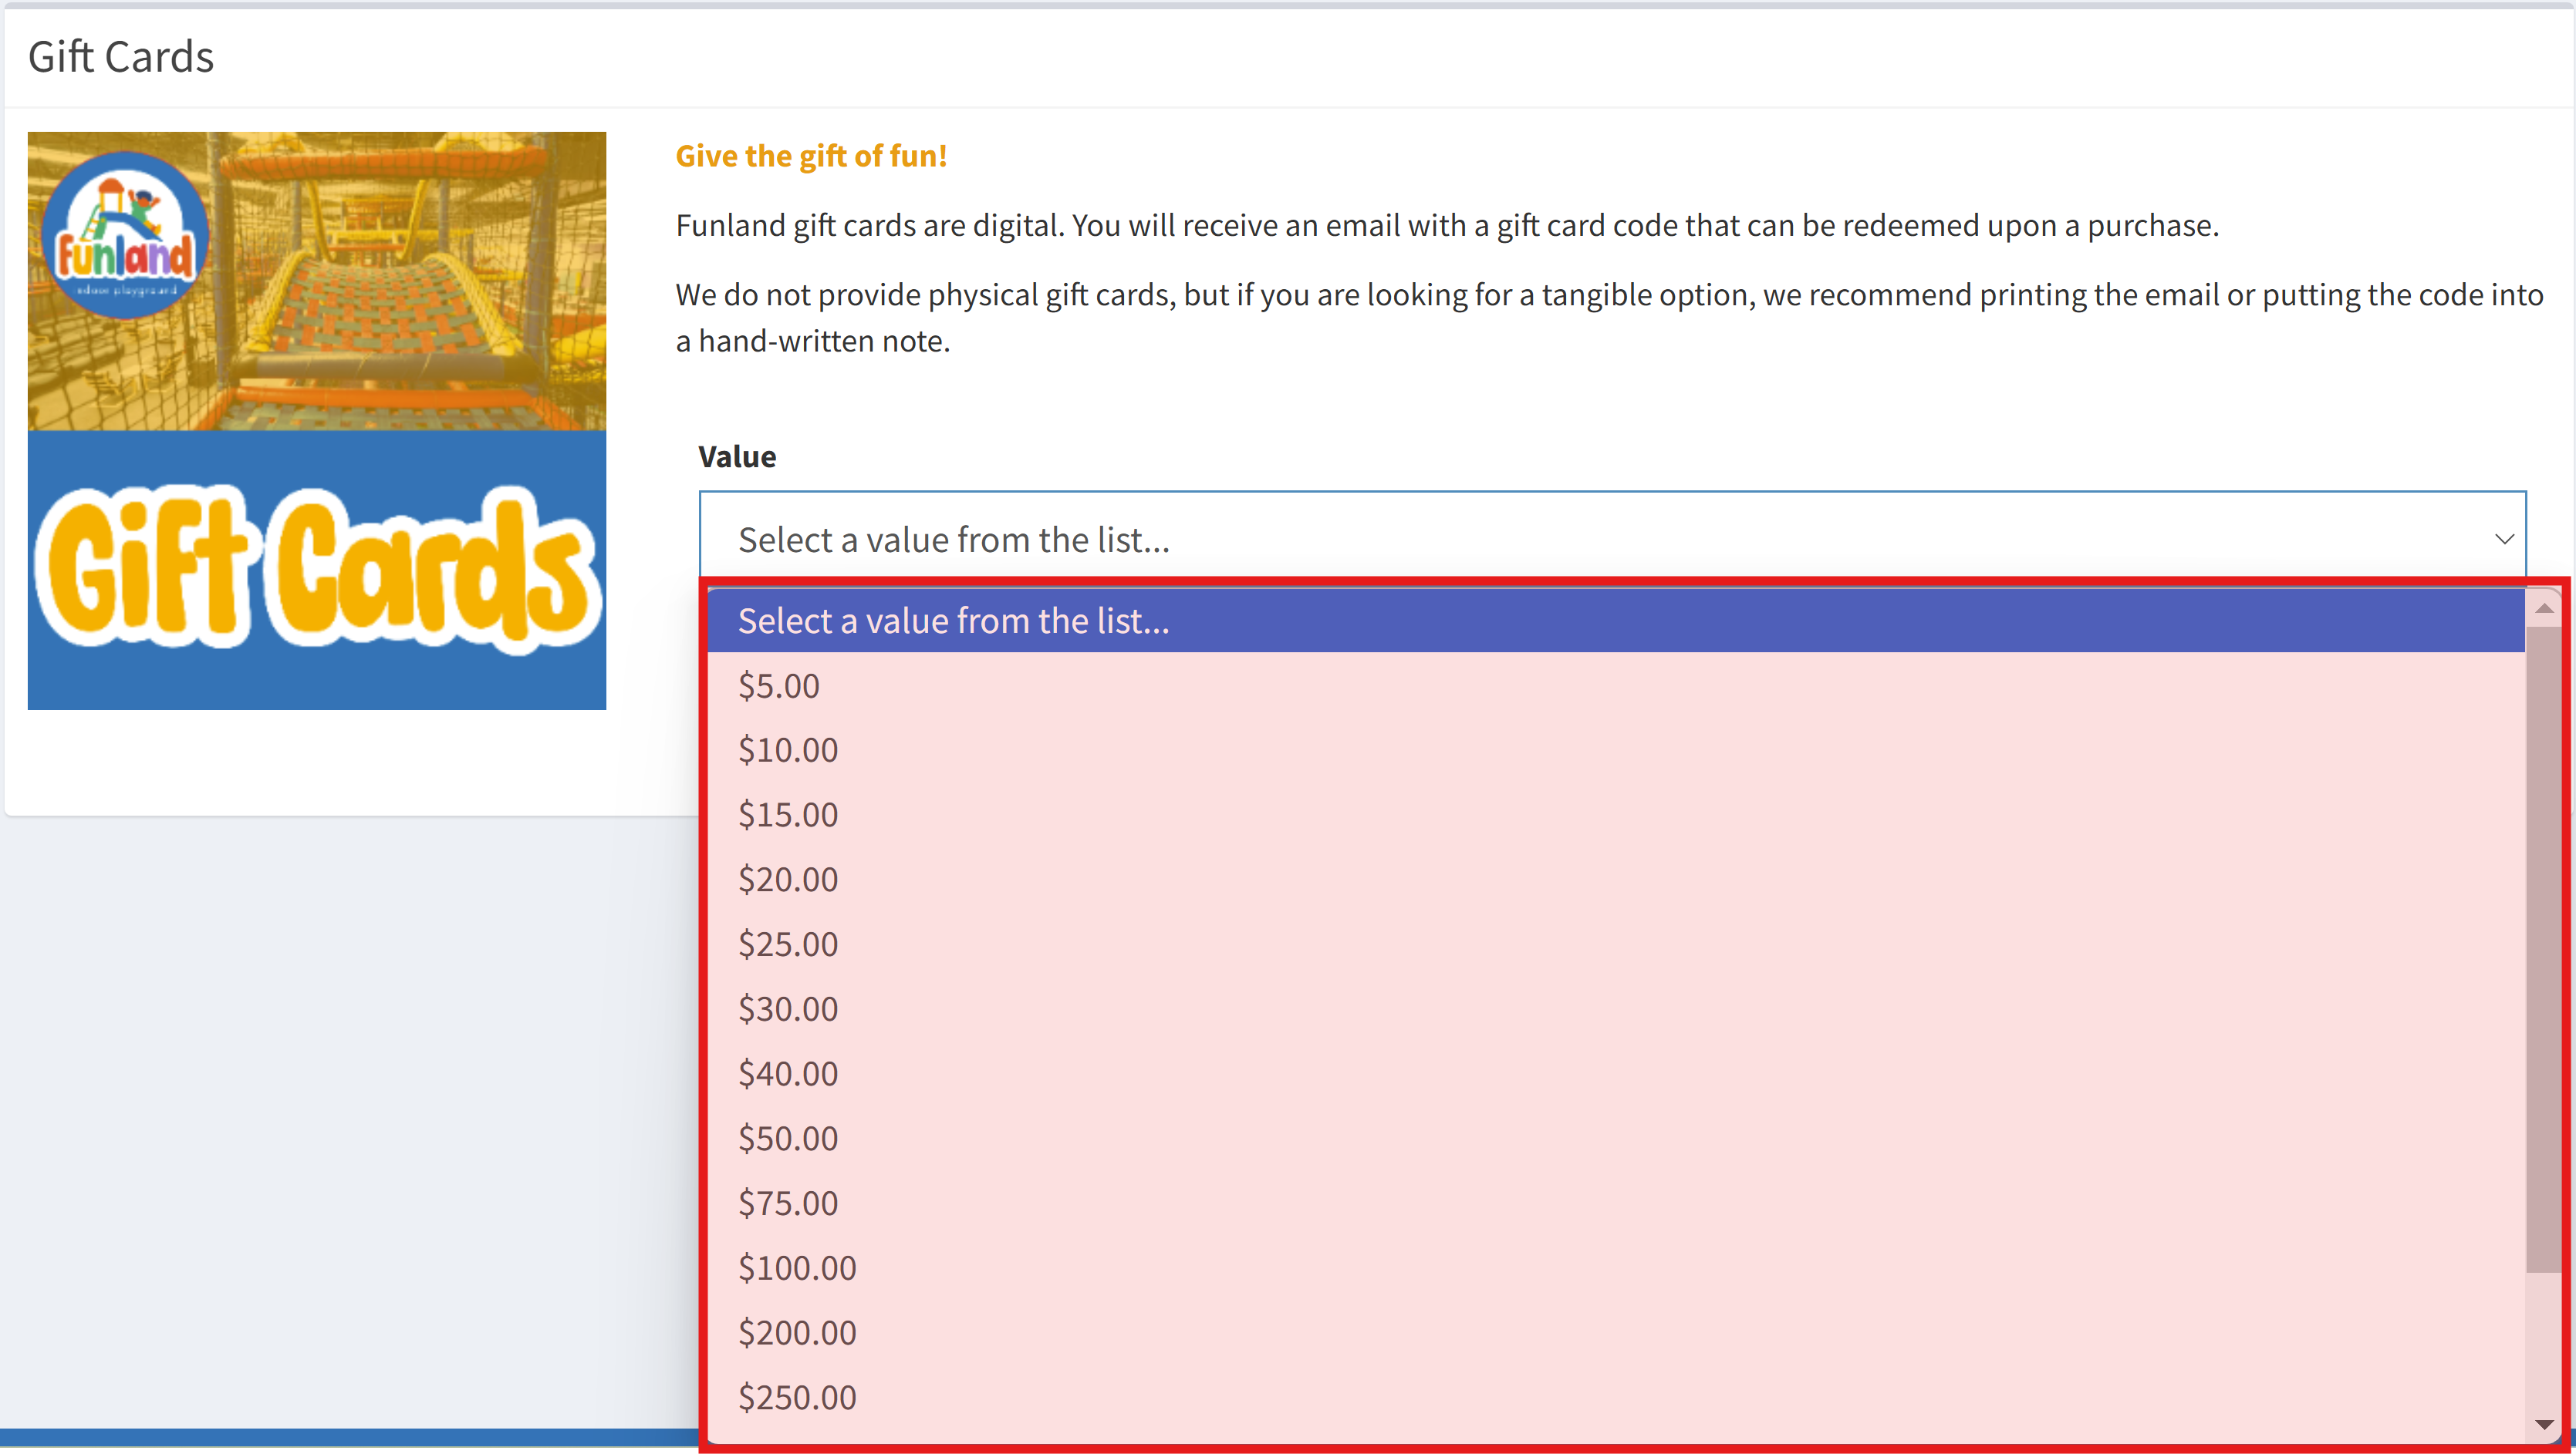Image resolution: width=2576 pixels, height=1454 pixels.
Task: Click the 'Value' field label
Action: (737, 456)
